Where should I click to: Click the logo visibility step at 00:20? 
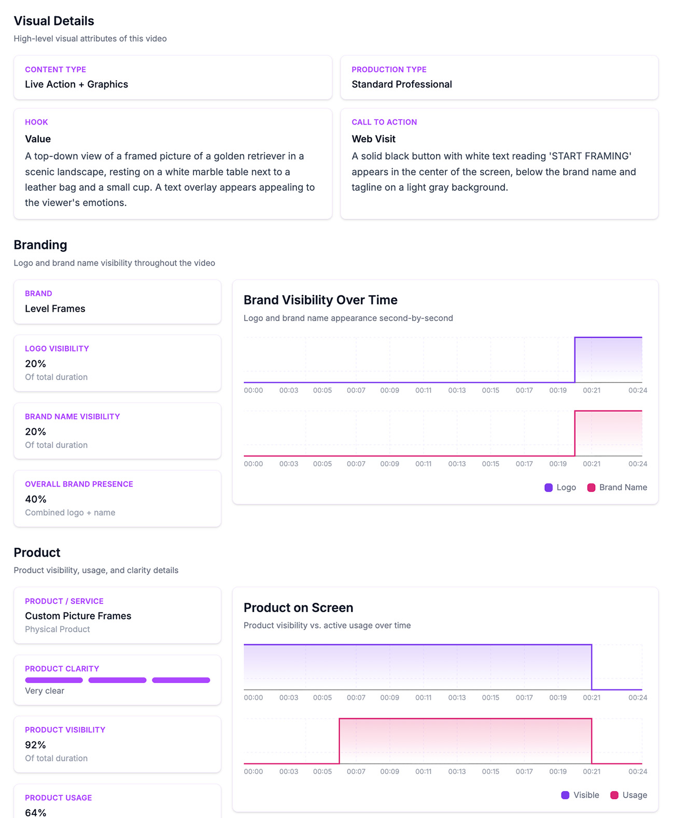click(574, 360)
